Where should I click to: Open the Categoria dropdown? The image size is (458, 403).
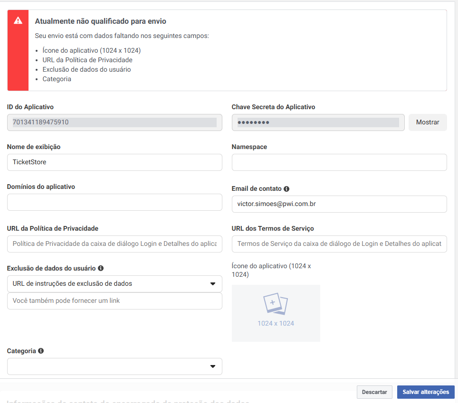pos(114,366)
